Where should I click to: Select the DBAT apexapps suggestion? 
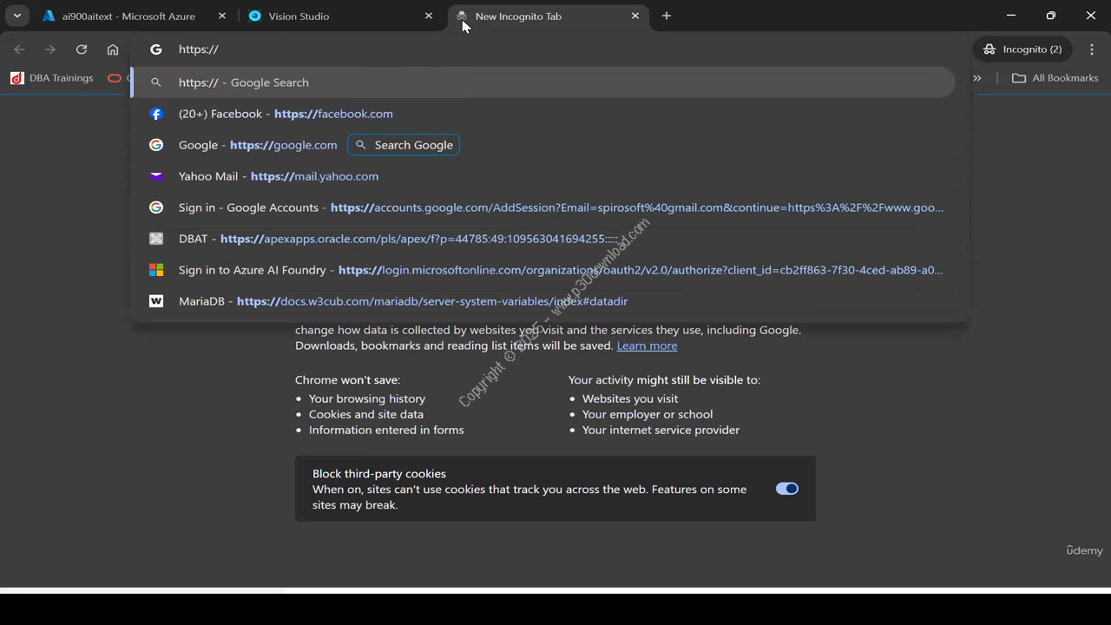[x=543, y=239]
